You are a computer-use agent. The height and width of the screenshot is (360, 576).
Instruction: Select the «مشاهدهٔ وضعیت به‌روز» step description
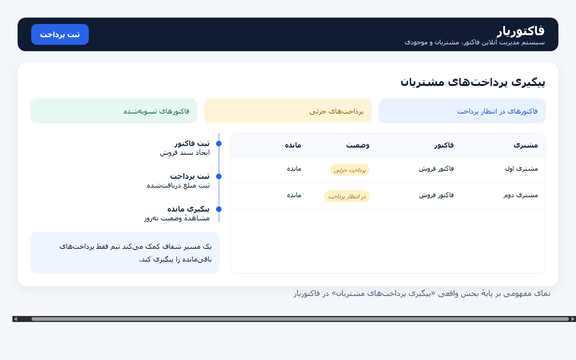[x=177, y=218]
